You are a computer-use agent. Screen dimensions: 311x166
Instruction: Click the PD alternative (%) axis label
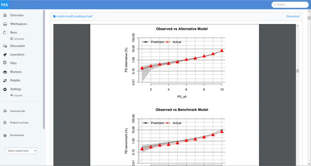coord(126,60)
